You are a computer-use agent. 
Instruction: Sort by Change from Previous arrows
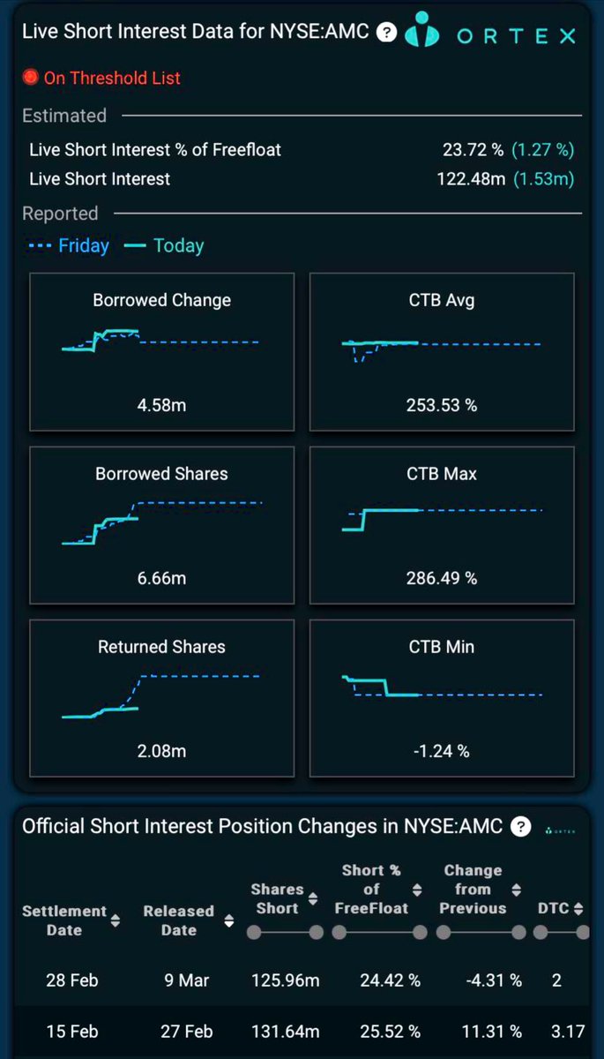click(x=517, y=890)
